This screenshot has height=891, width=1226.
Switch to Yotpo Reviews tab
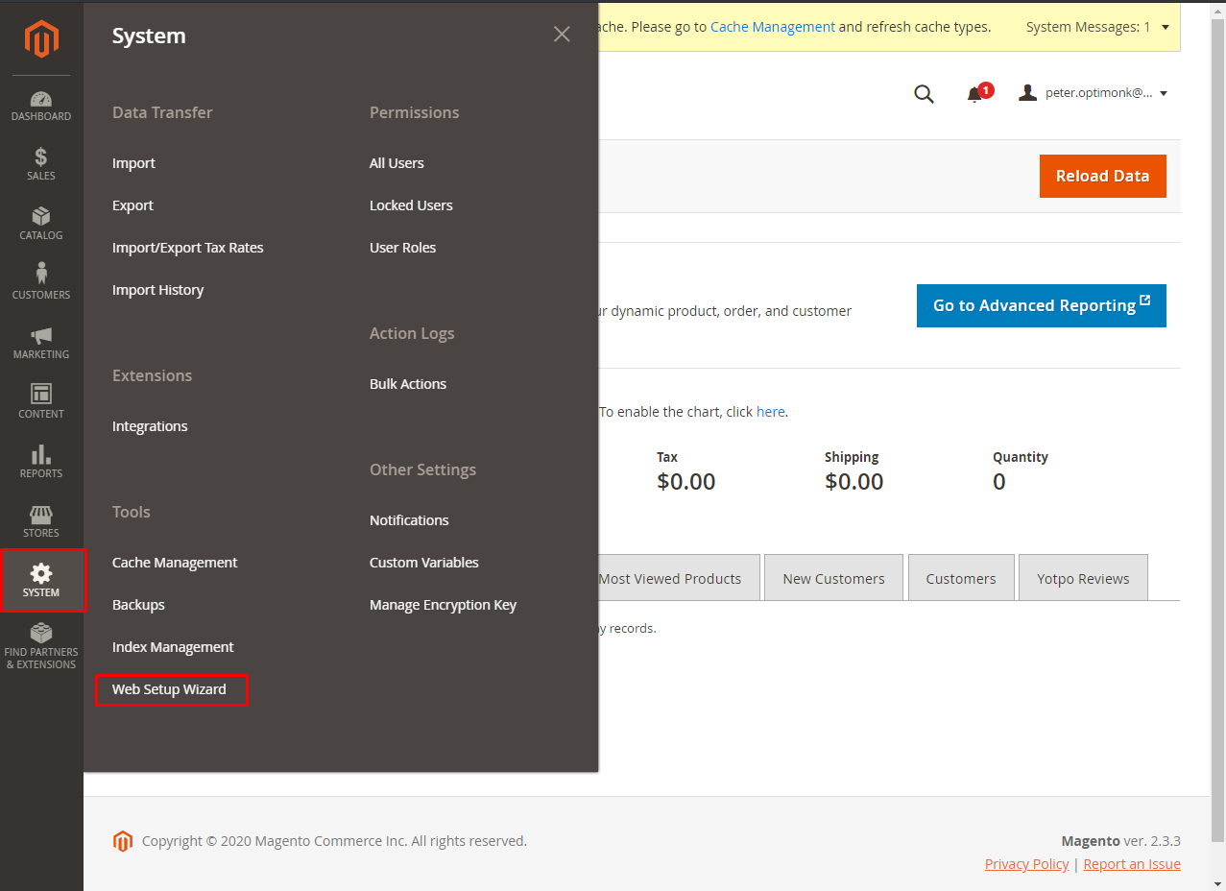point(1083,578)
